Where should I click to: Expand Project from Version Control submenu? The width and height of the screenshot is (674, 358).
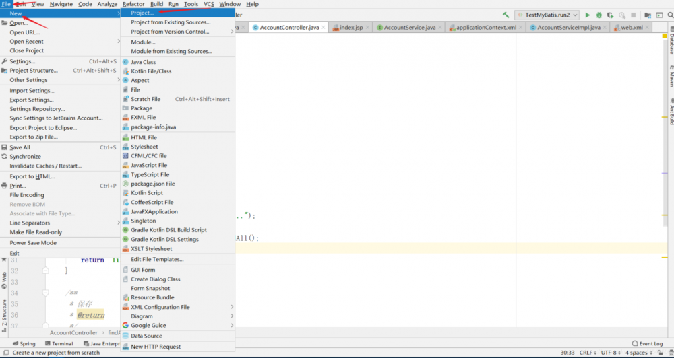pos(177,32)
